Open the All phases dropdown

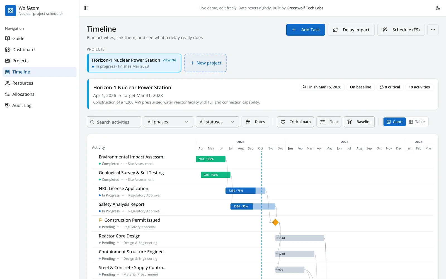[x=168, y=122]
